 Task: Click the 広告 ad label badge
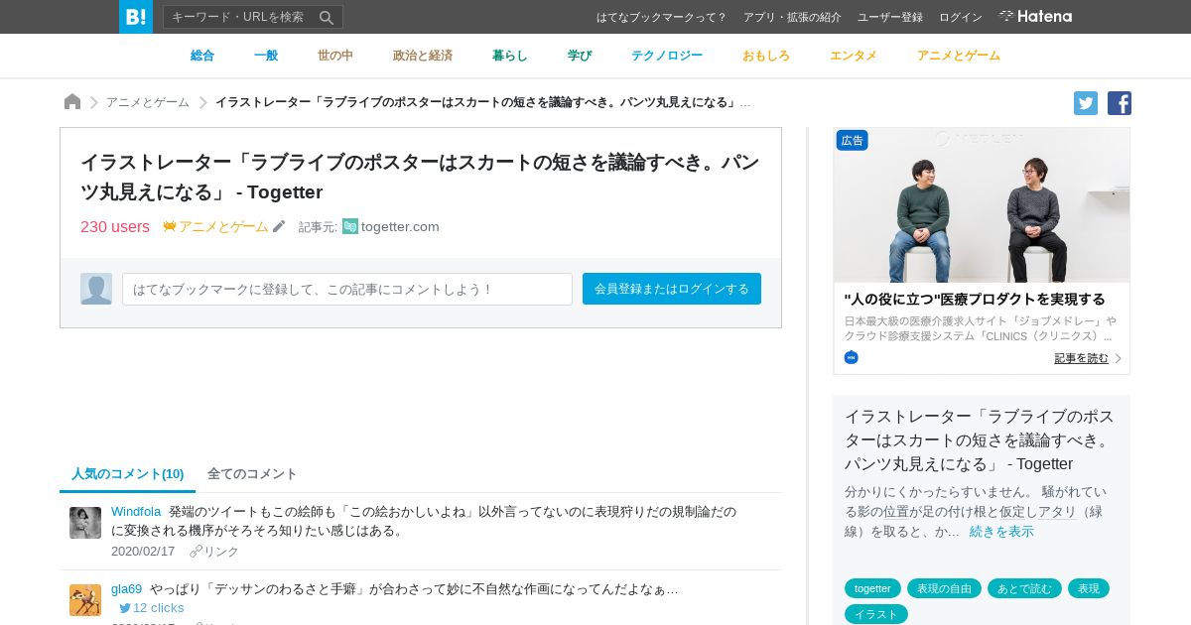point(853,140)
